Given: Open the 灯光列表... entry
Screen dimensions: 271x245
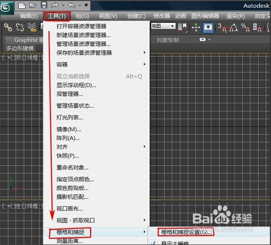Looking at the screenshot, I should (x=96, y=117).
